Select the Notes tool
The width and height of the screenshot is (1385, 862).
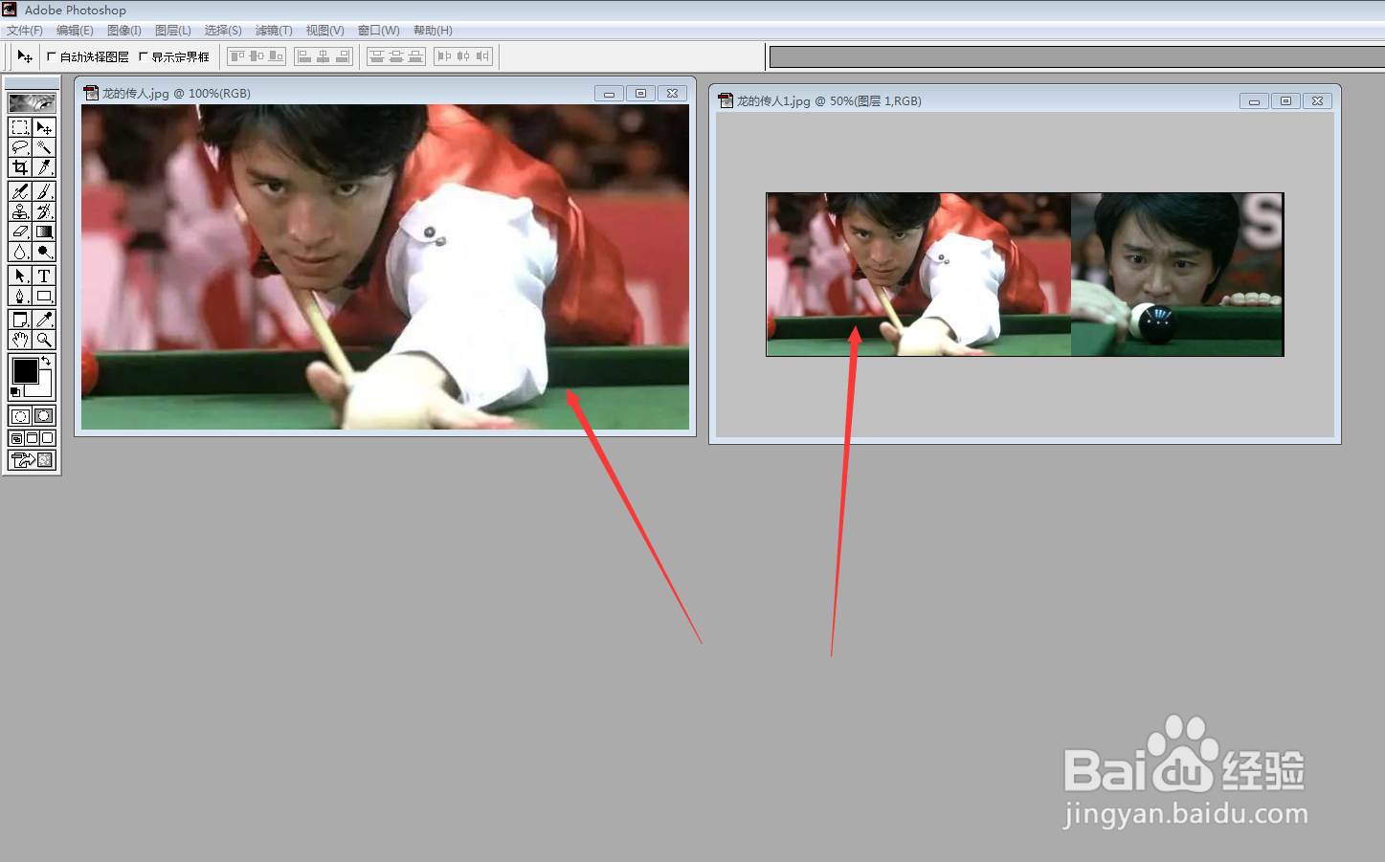tap(19, 320)
